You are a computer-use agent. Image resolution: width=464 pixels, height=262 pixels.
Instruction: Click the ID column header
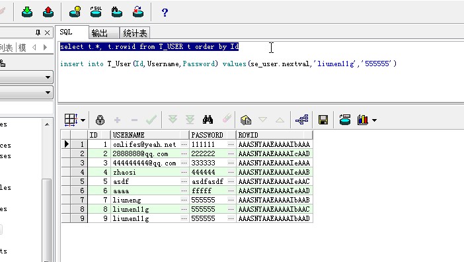coord(99,135)
